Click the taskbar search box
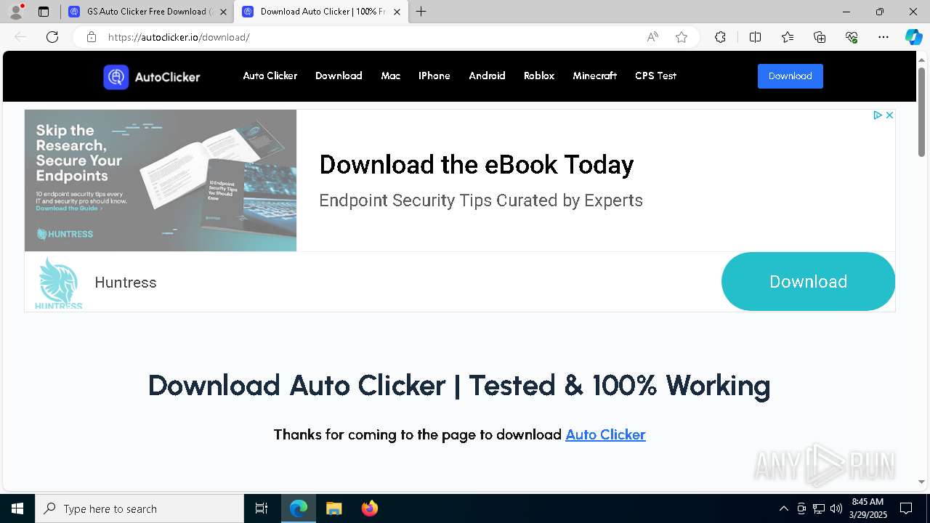The width and height of the screenshot is (930, 523). coord(139,508)
